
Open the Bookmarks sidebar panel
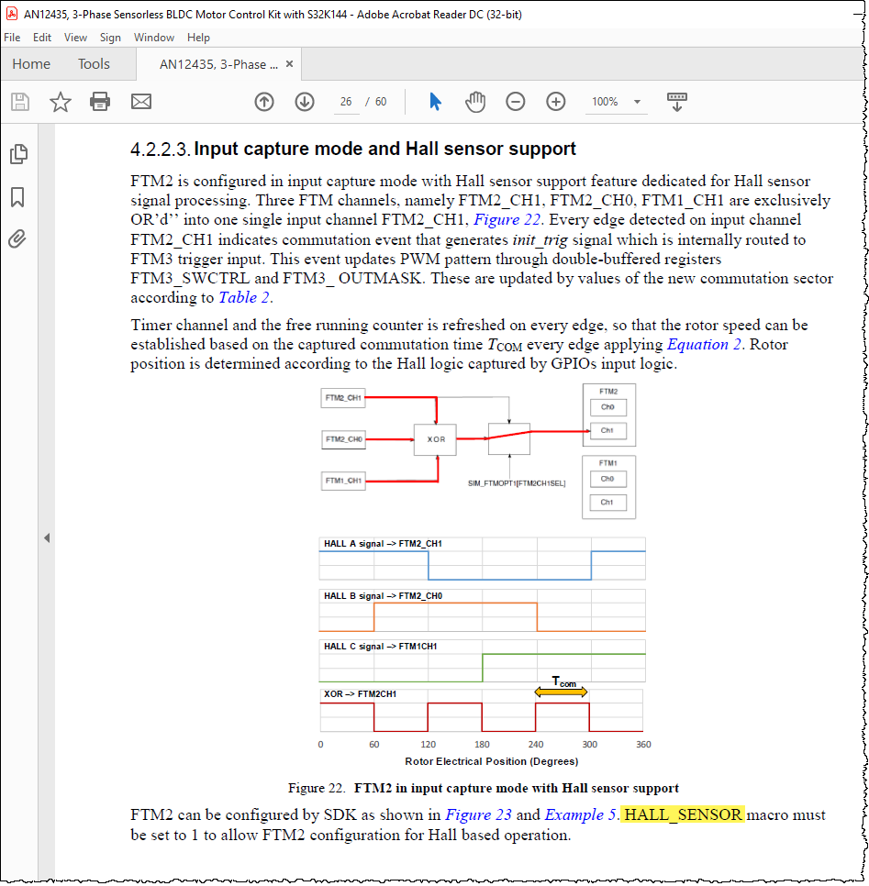click(x=17, y=197)
